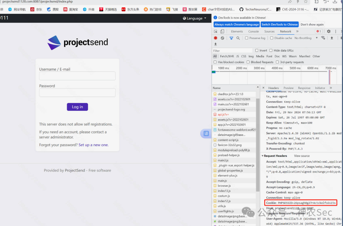This screenshot has height=226, width=343.
Task: Open the 热门游戏 bookmark
Action: [153, 9]
